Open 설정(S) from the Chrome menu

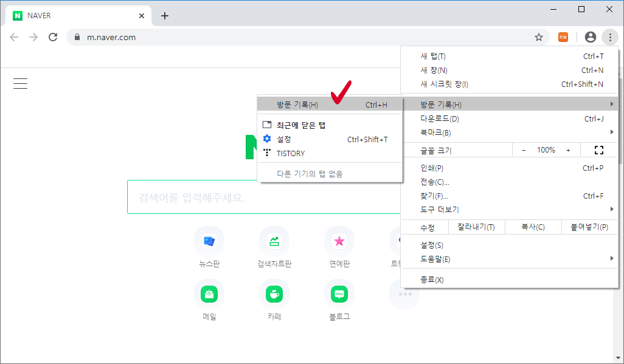(x=510, y=245)
